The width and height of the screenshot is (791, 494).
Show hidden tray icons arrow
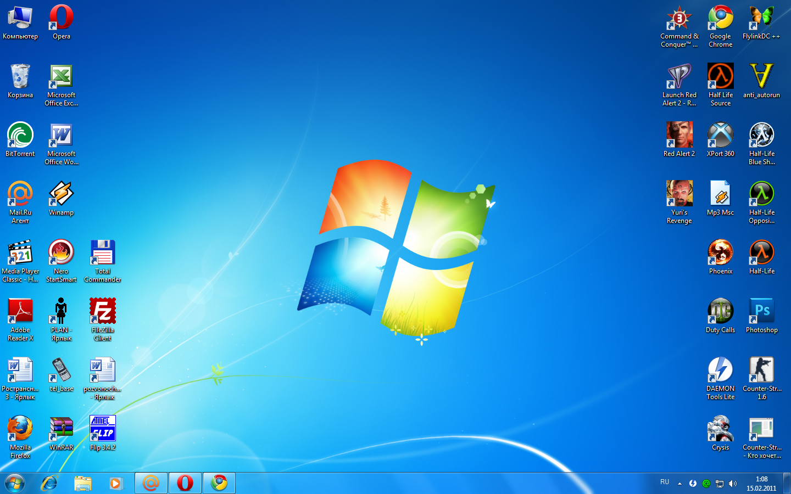point(680,484)
